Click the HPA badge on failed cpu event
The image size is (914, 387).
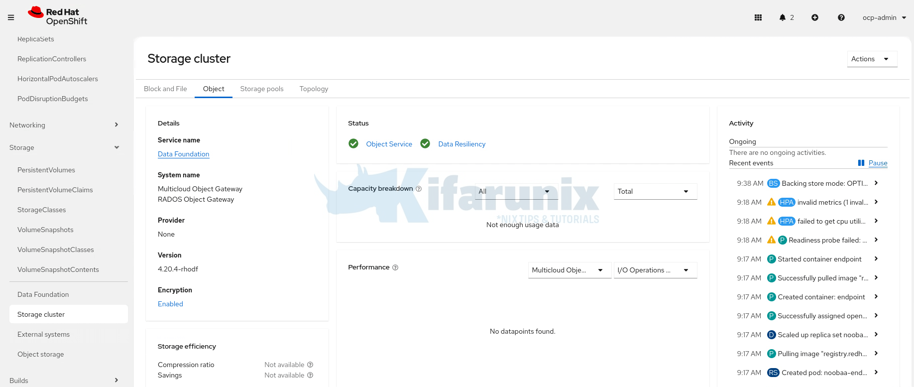[787, 221]
